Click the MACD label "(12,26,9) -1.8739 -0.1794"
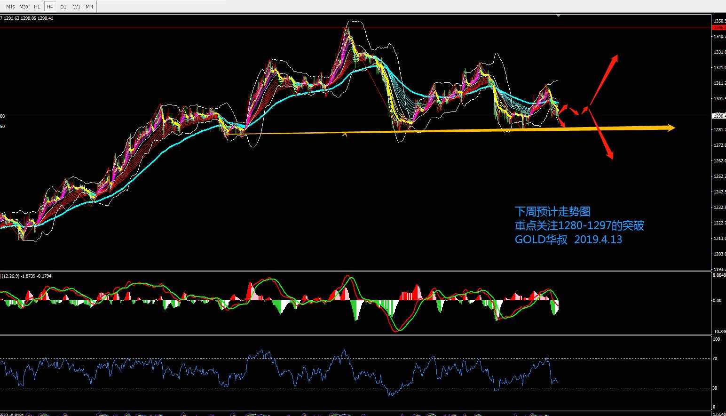 [x=27, y=276]
